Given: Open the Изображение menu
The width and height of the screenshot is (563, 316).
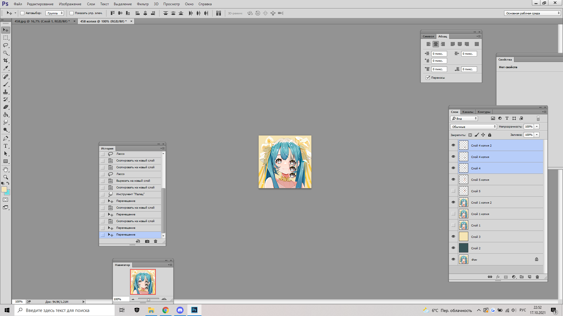Looking at the screenshot, I should tap(70, 4).
